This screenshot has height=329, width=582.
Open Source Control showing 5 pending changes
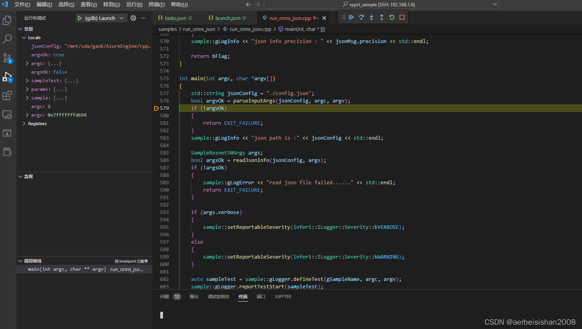coord(7,58)
